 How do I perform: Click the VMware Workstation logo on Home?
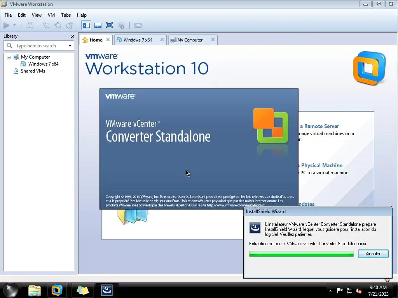click(x=369, y=68)
